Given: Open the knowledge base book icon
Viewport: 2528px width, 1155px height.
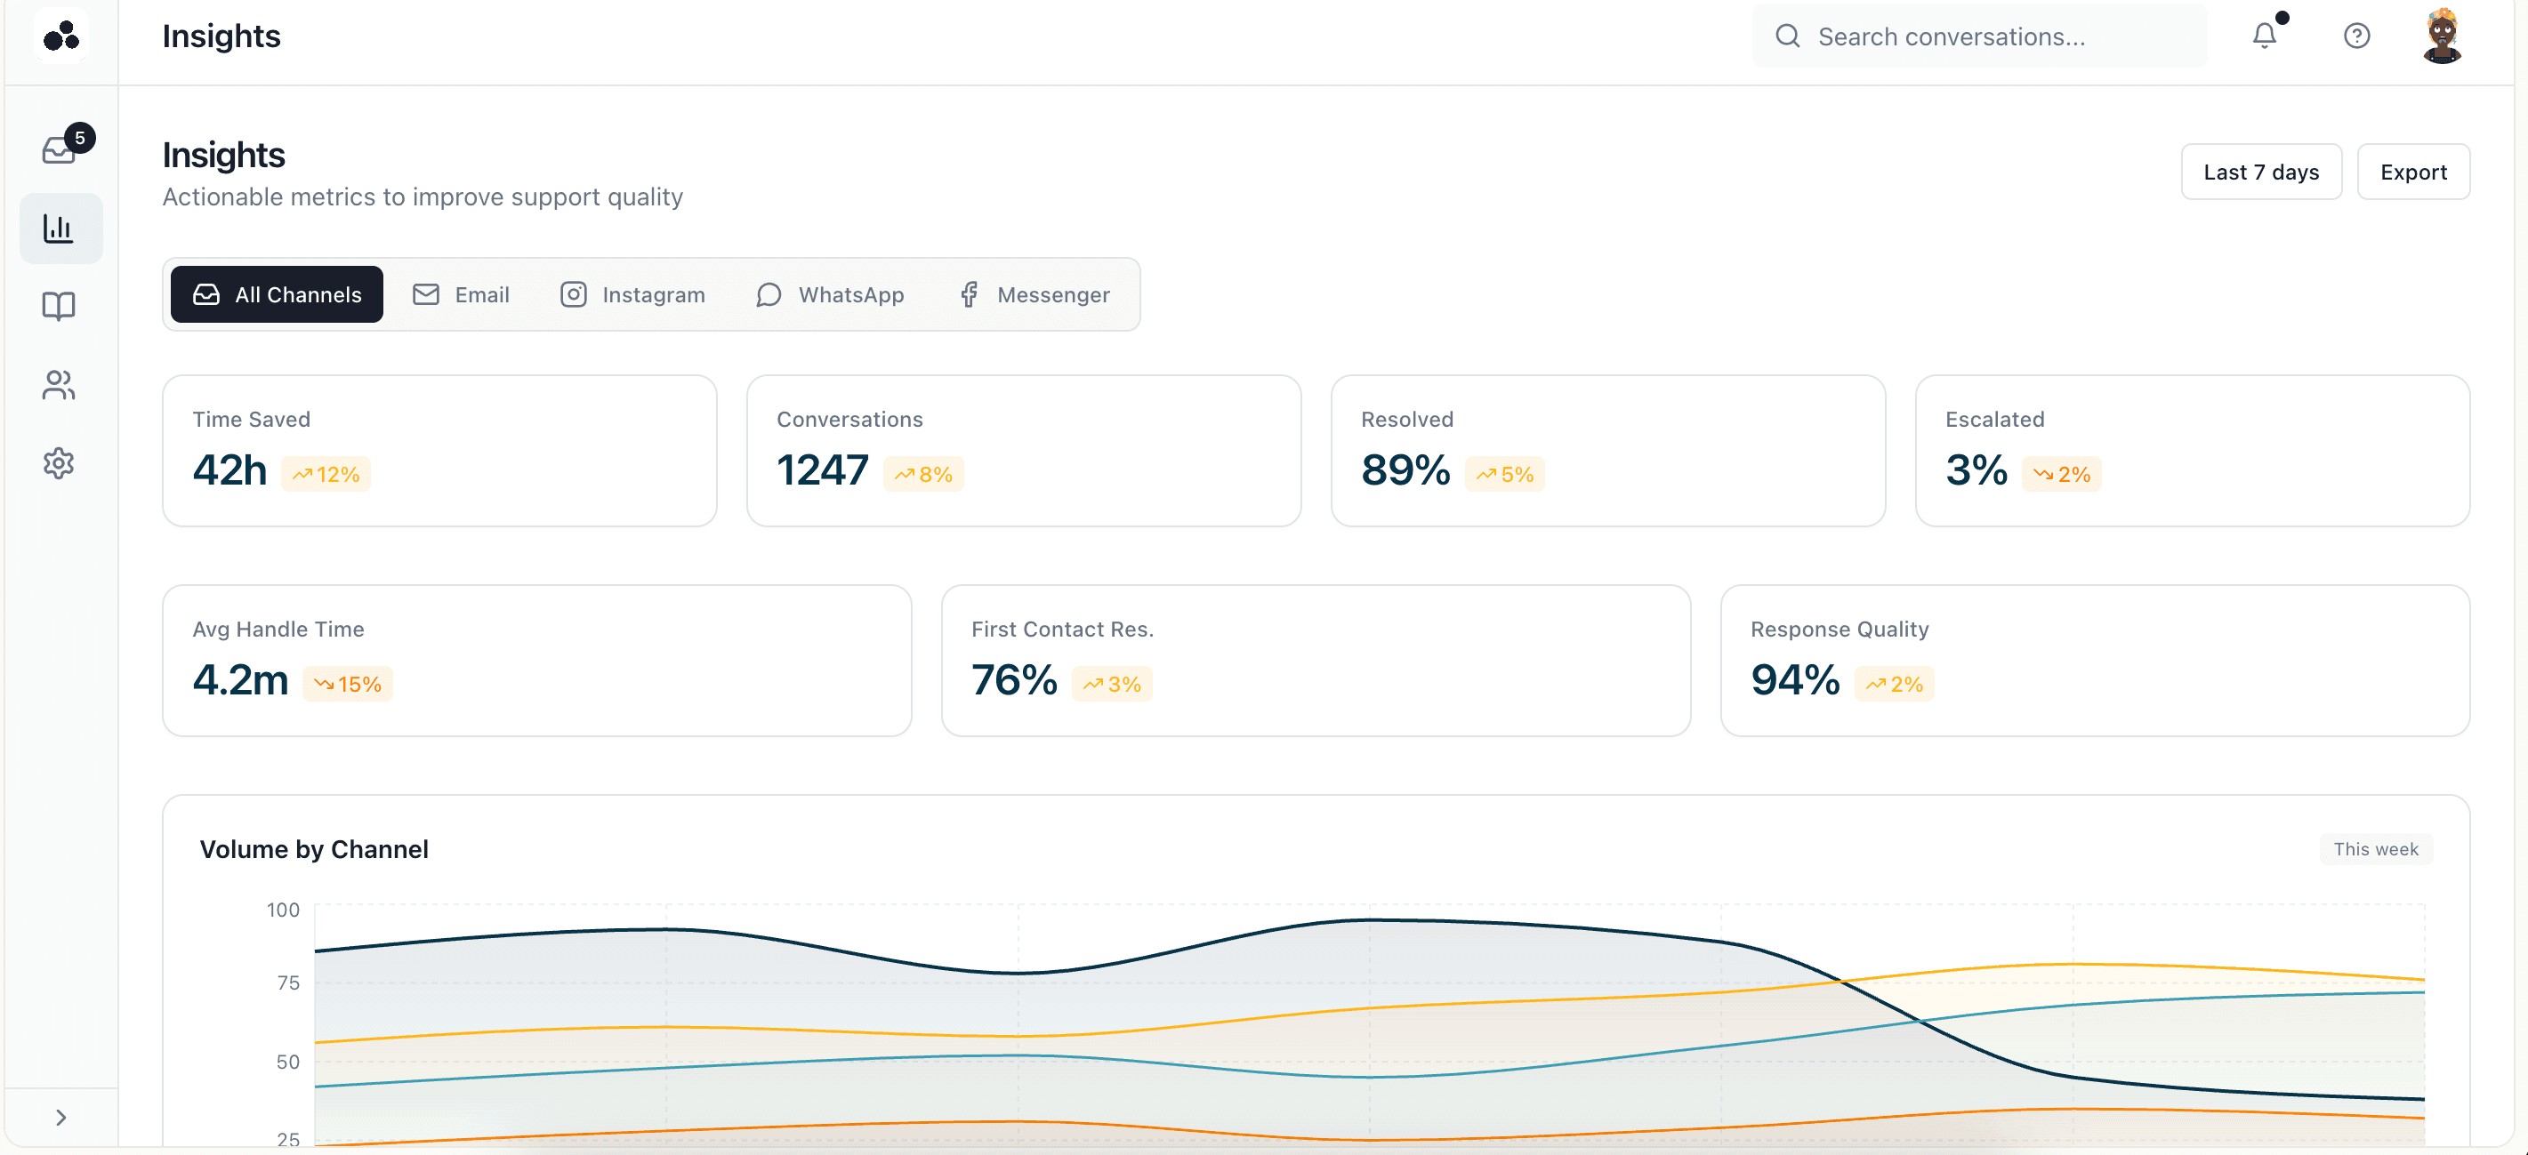Looking at the screenshot, I should click(x=60, y=306).
